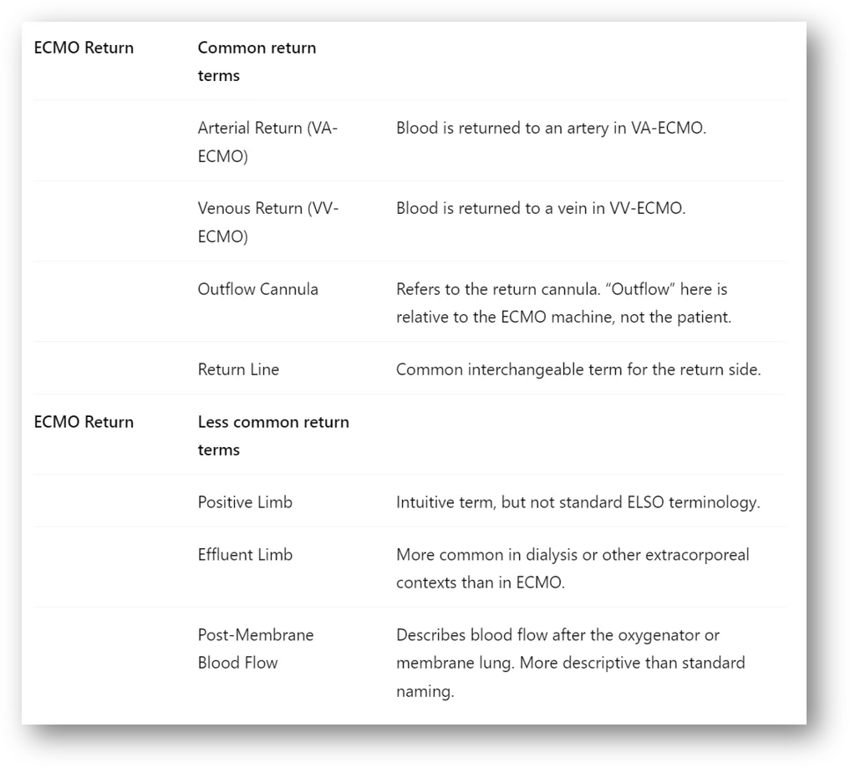The height and width of the screenshot is (768, 850).
Task: Select the Outflow Cannula description paragraph
Action: click(x=563, y=303)
